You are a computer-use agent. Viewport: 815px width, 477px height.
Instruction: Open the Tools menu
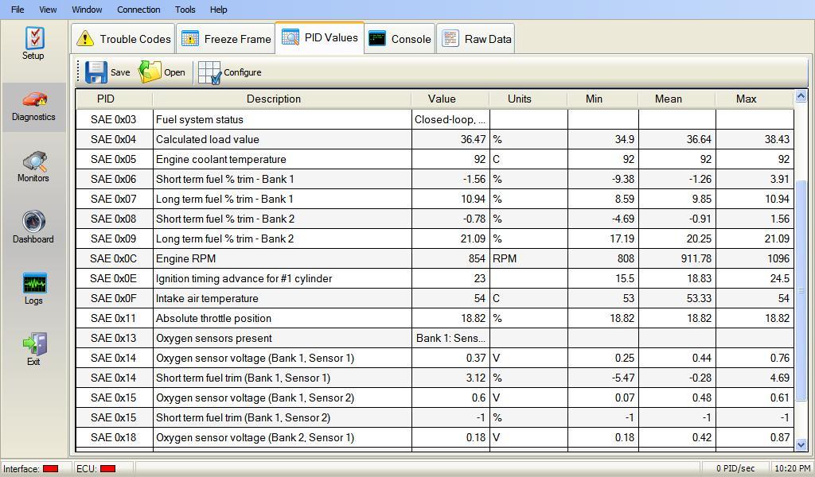pos(185,10)
